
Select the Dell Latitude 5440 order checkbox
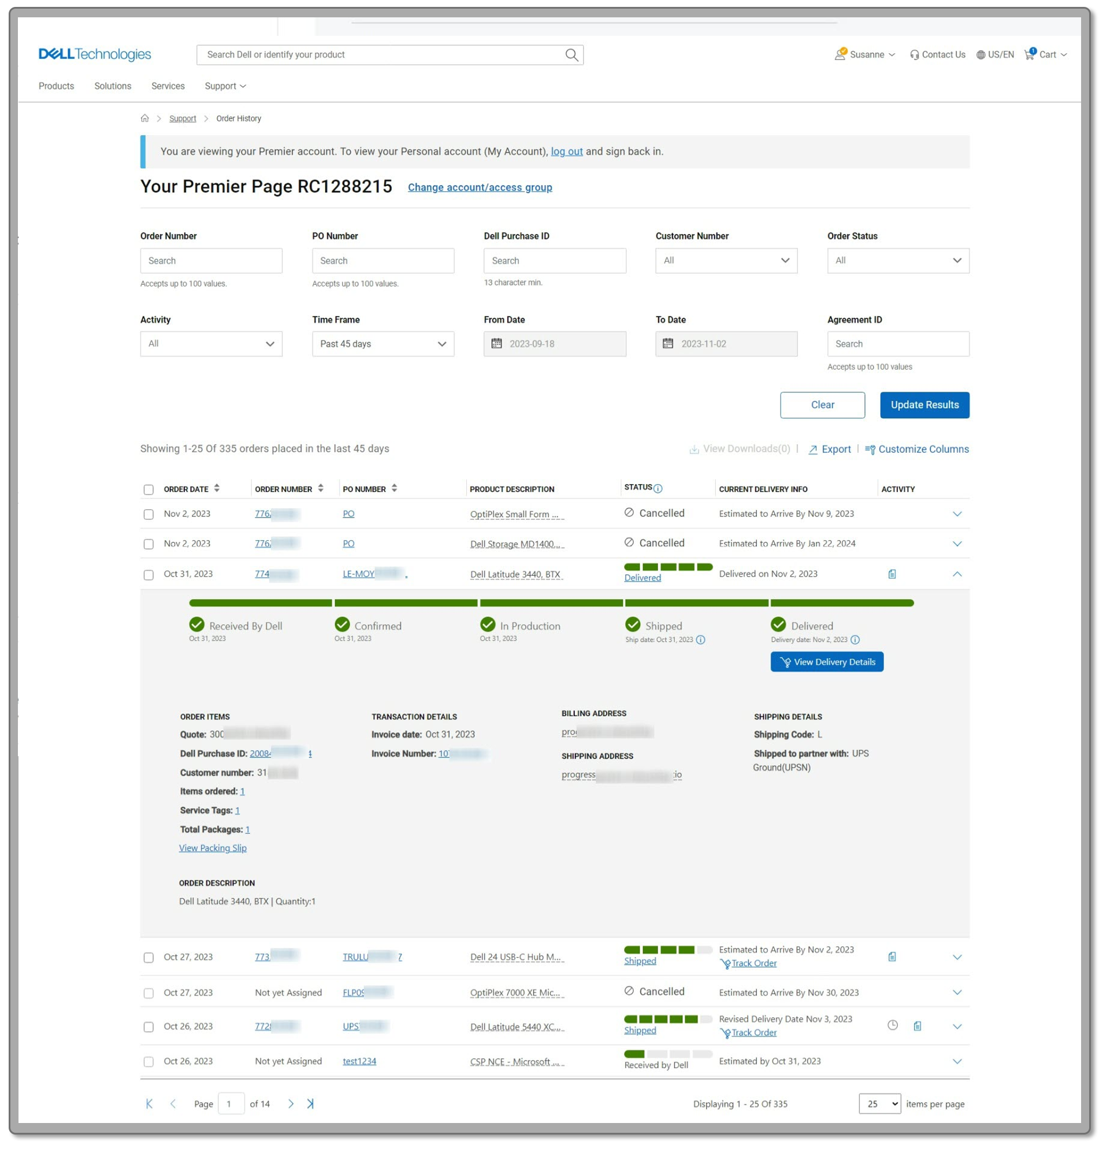149,1027
